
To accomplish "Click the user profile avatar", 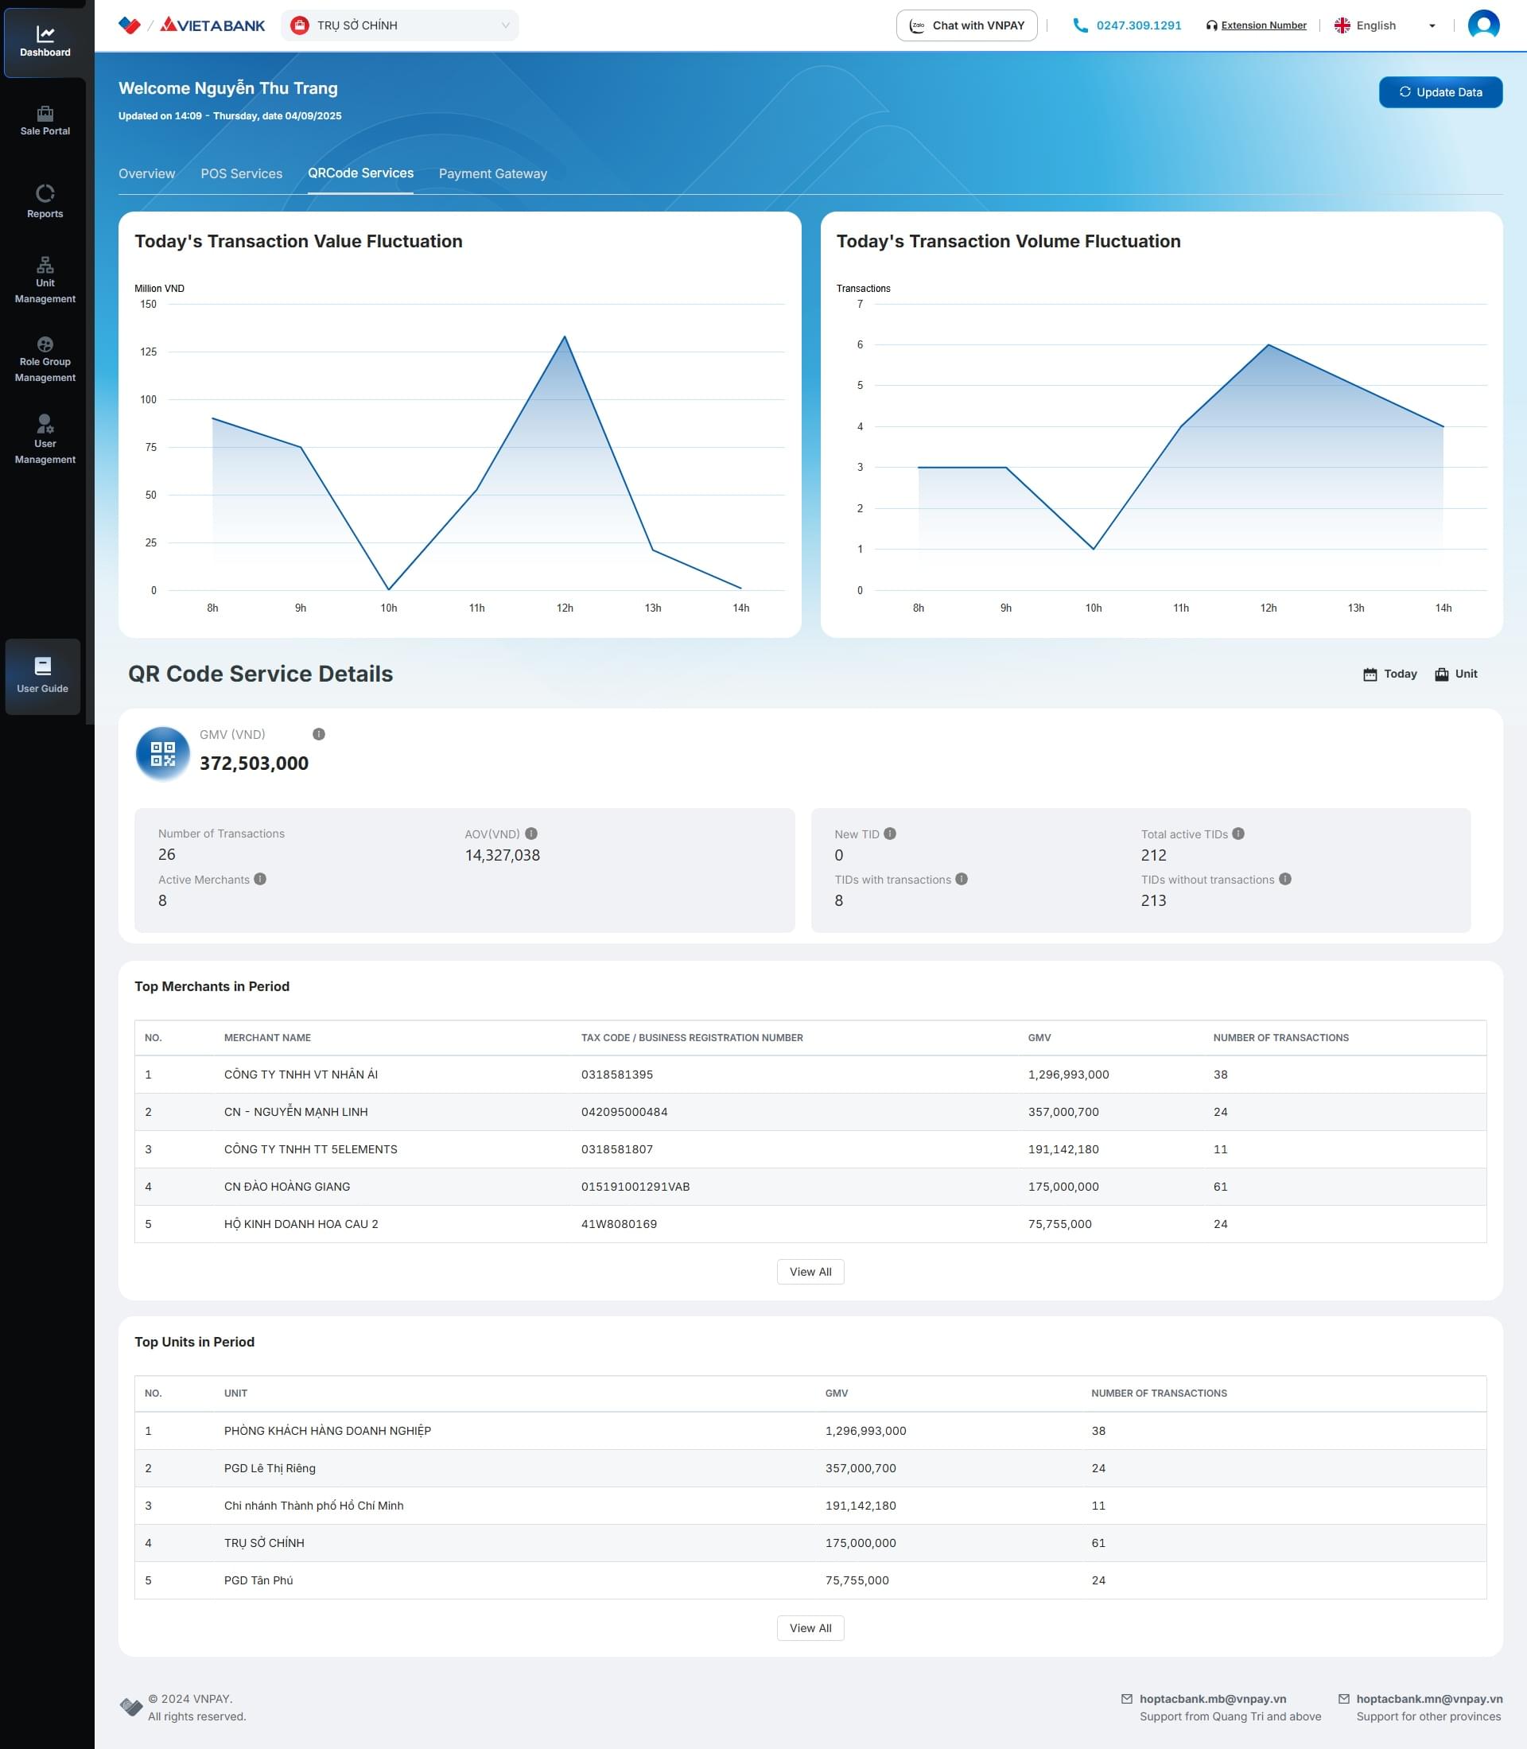I will (x=1482, y=25).
